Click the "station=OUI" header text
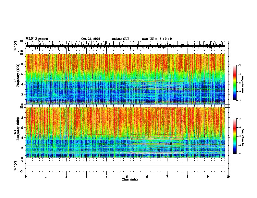The image size is (257, 198). tap(120, 39)
